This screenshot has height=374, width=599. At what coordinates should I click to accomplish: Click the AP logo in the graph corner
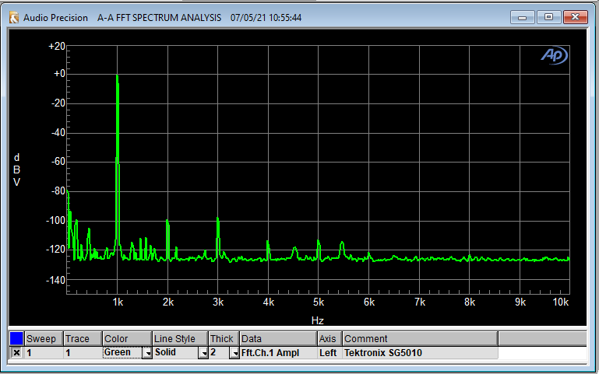click(554, 56)
